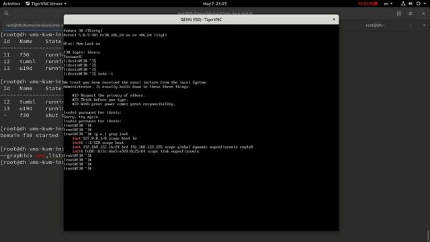Open the TigerVNC Viewer application menu
The width and height of the screenshot is (430, 242).
46,3
